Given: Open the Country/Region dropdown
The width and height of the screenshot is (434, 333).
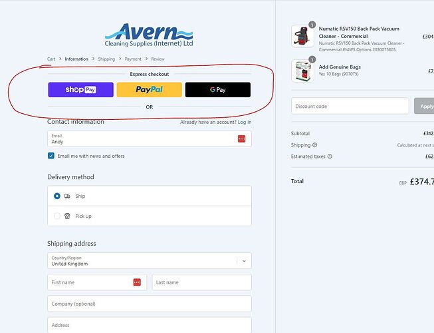Looking at the screenshot, I should (x=150, y=261).
